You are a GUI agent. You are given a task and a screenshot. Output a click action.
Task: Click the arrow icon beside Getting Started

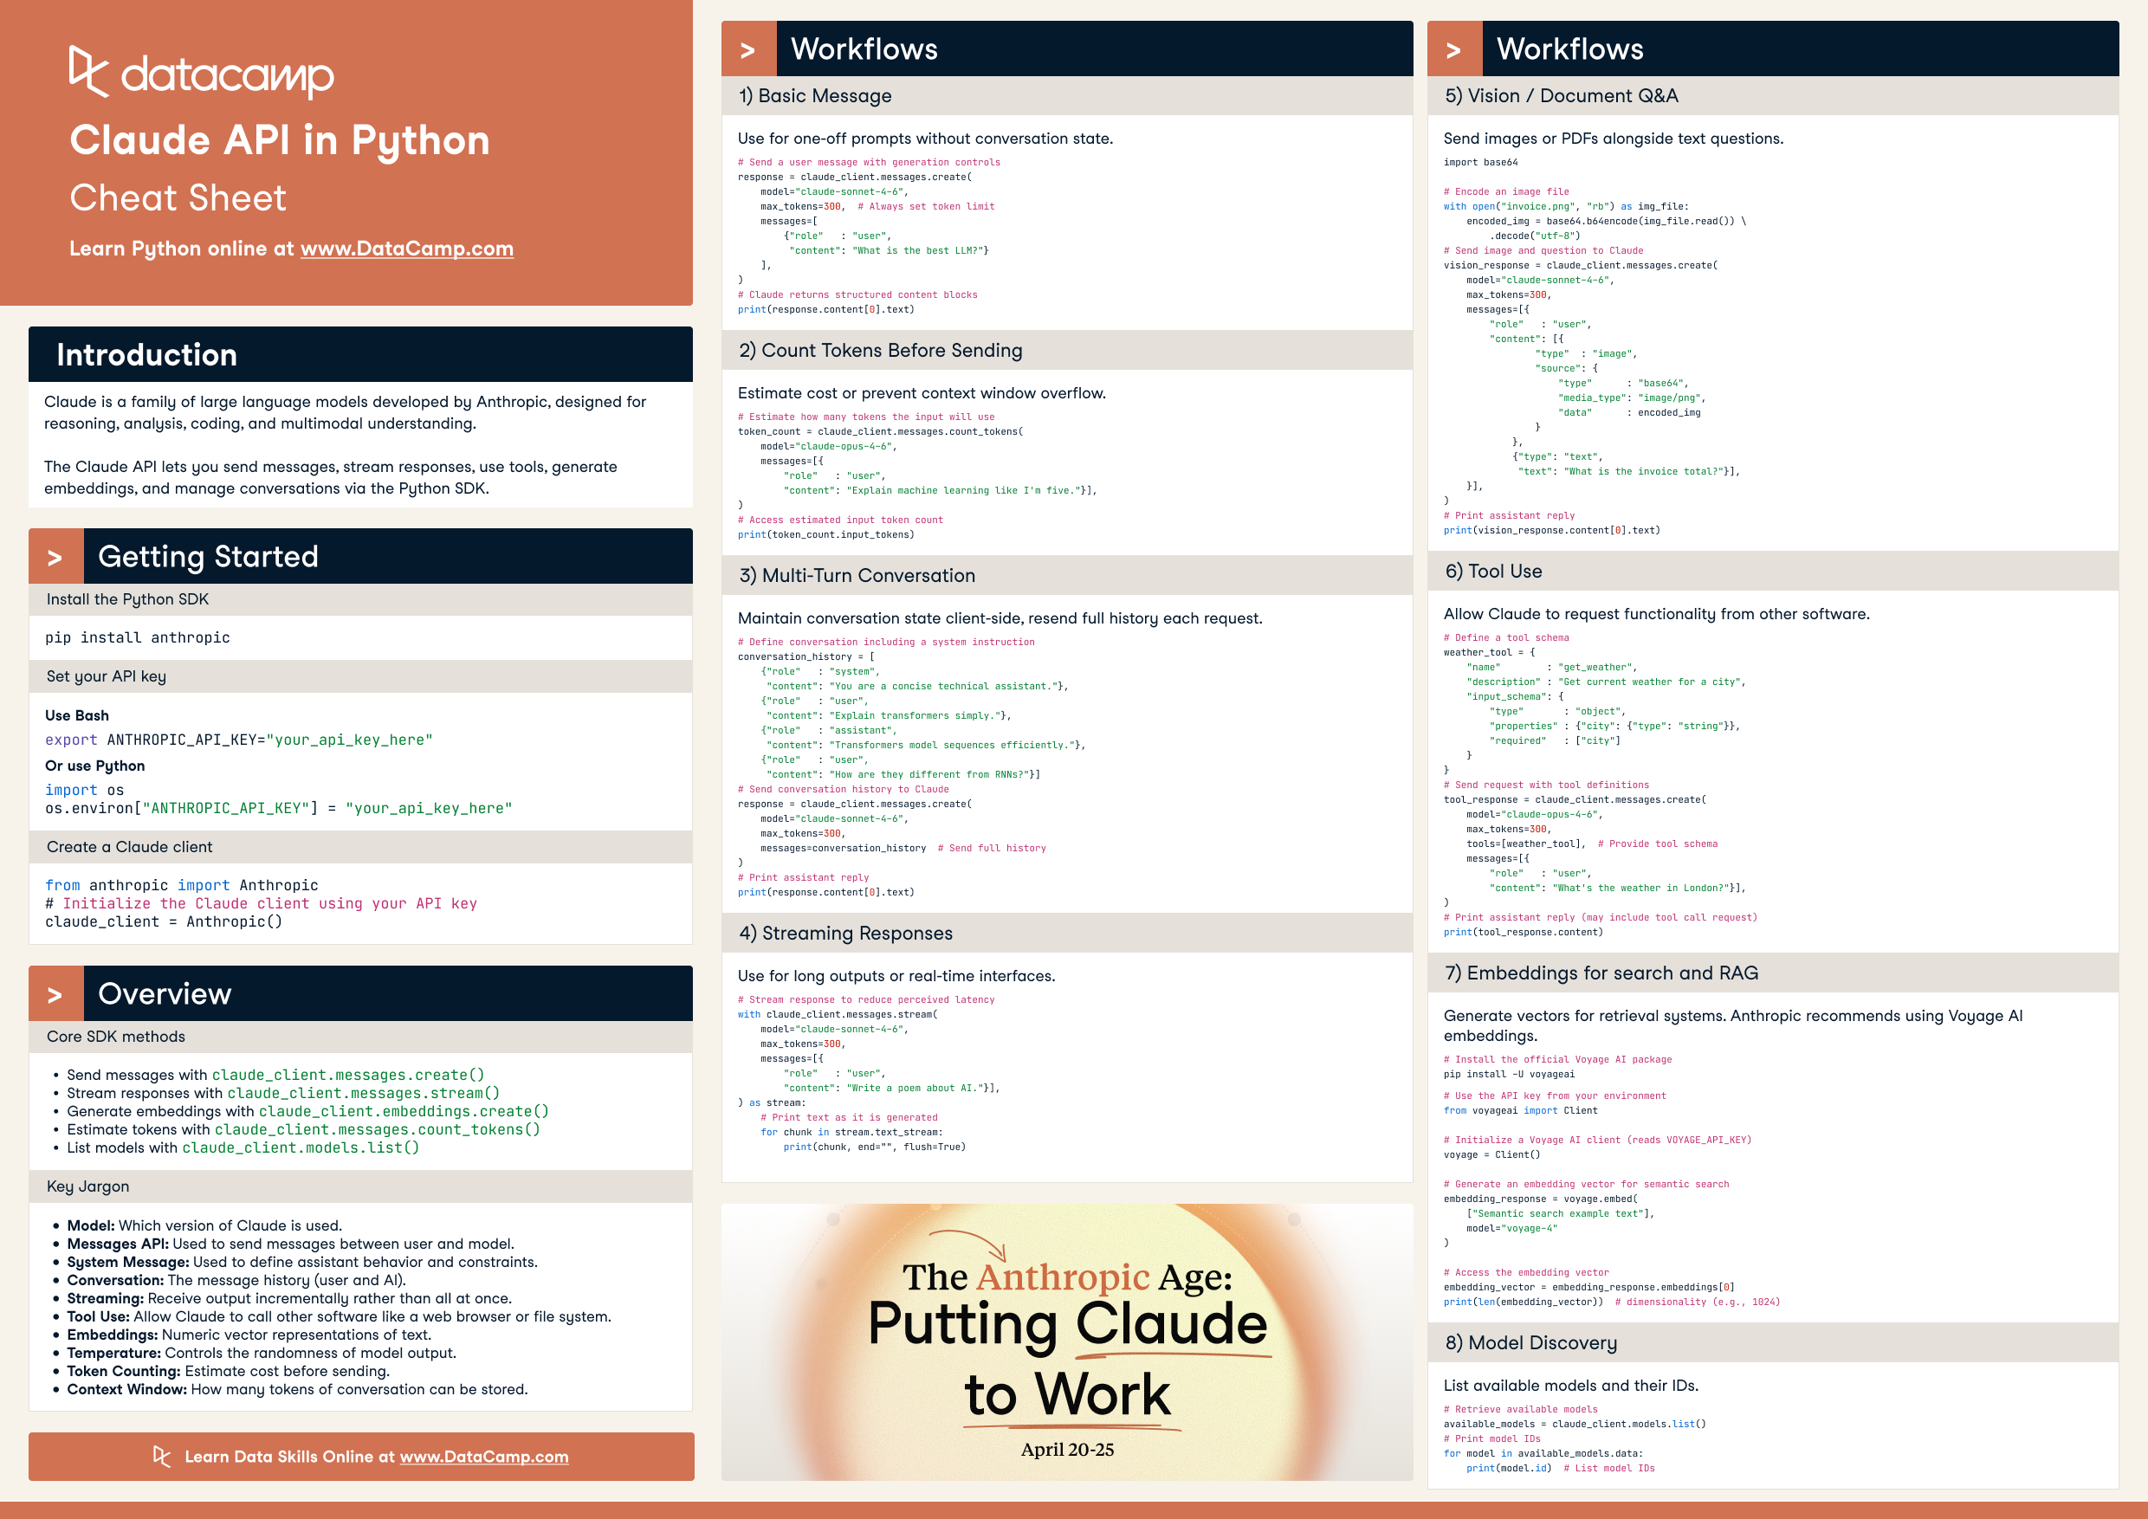point(55,557)
